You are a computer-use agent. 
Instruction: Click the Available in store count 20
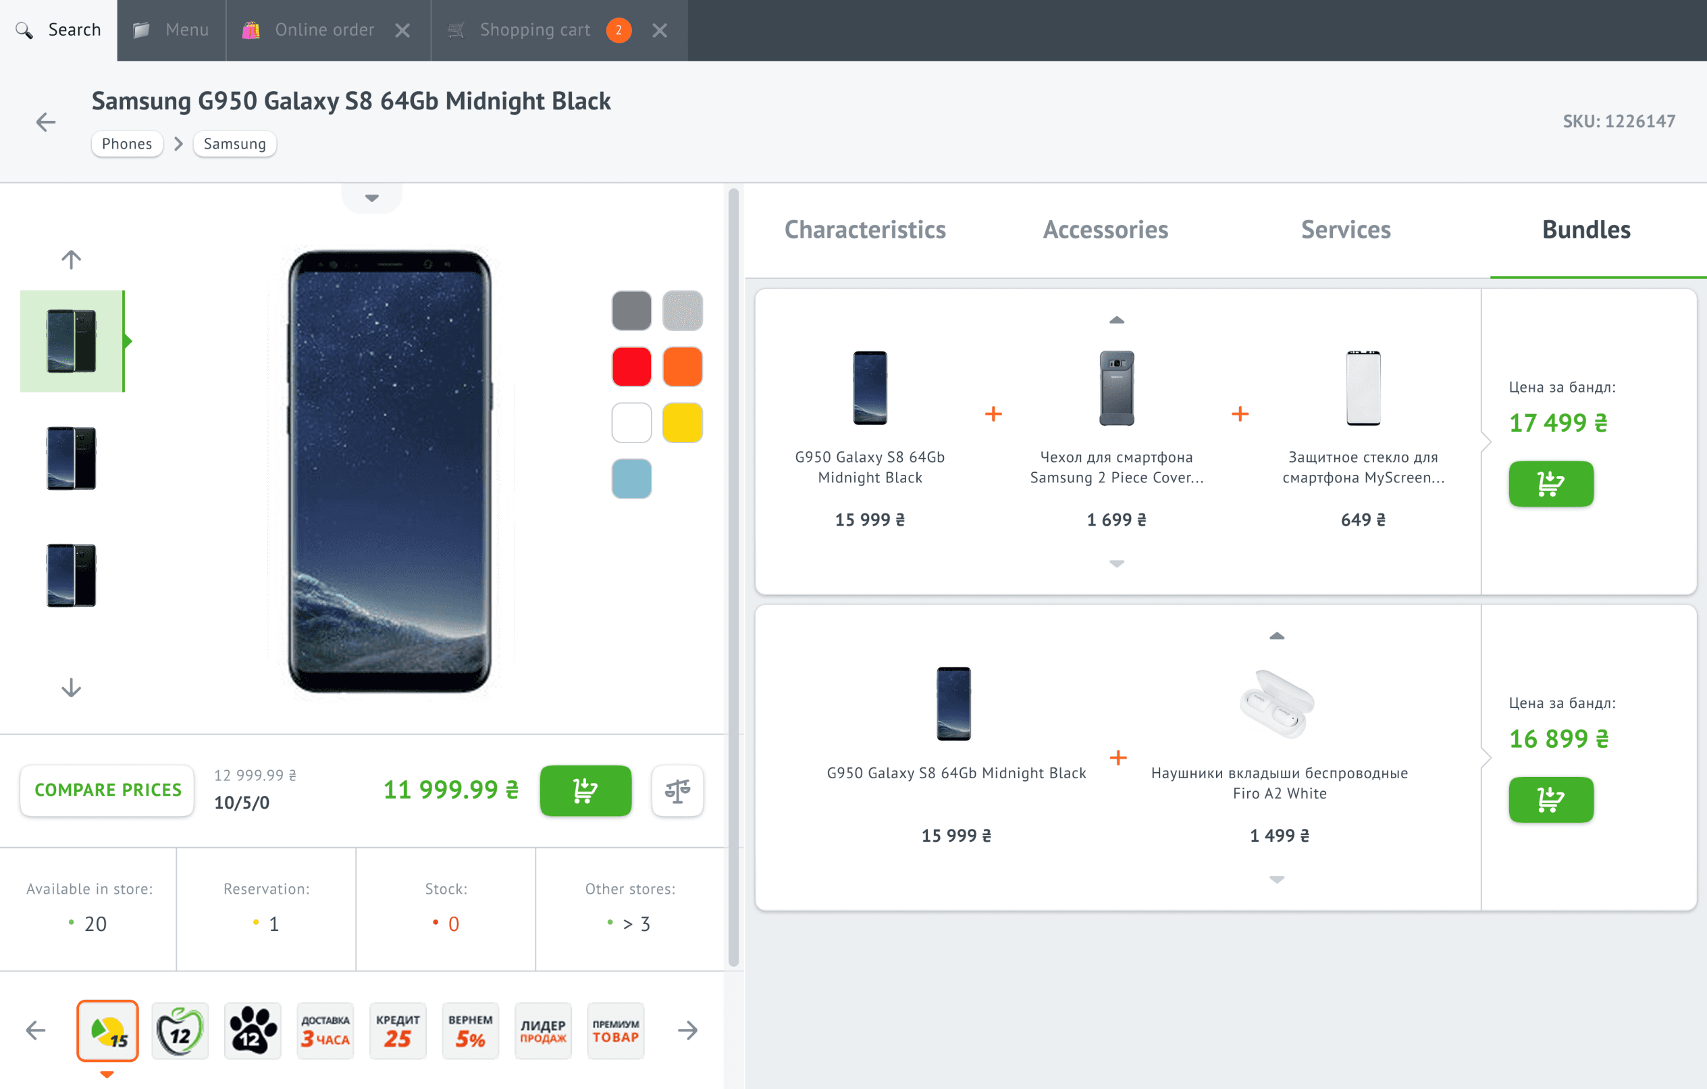pyautogui.click(x=96, y=923)
